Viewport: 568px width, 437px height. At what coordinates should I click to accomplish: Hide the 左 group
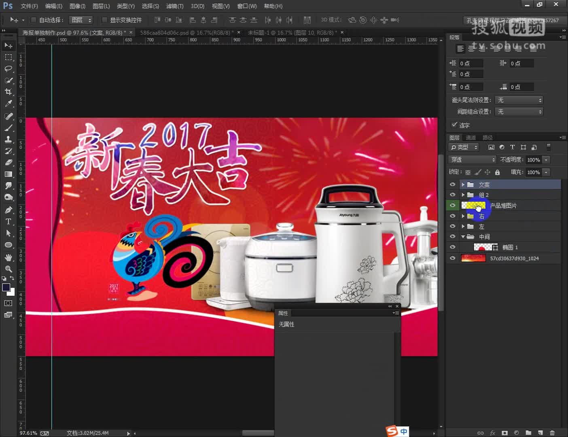453,226
